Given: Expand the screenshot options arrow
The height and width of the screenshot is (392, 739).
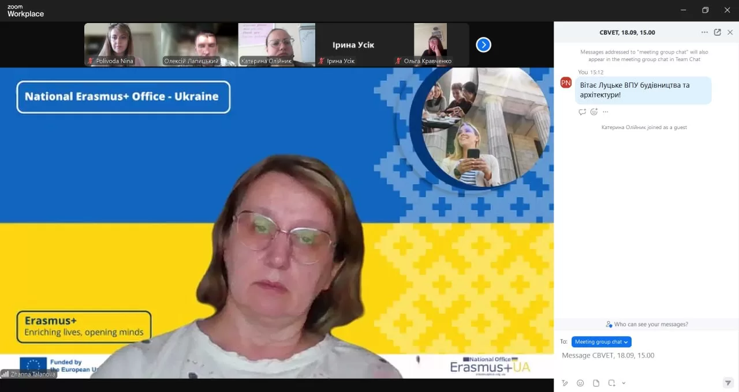Looking at the screenshot, I should coord(624,383).
